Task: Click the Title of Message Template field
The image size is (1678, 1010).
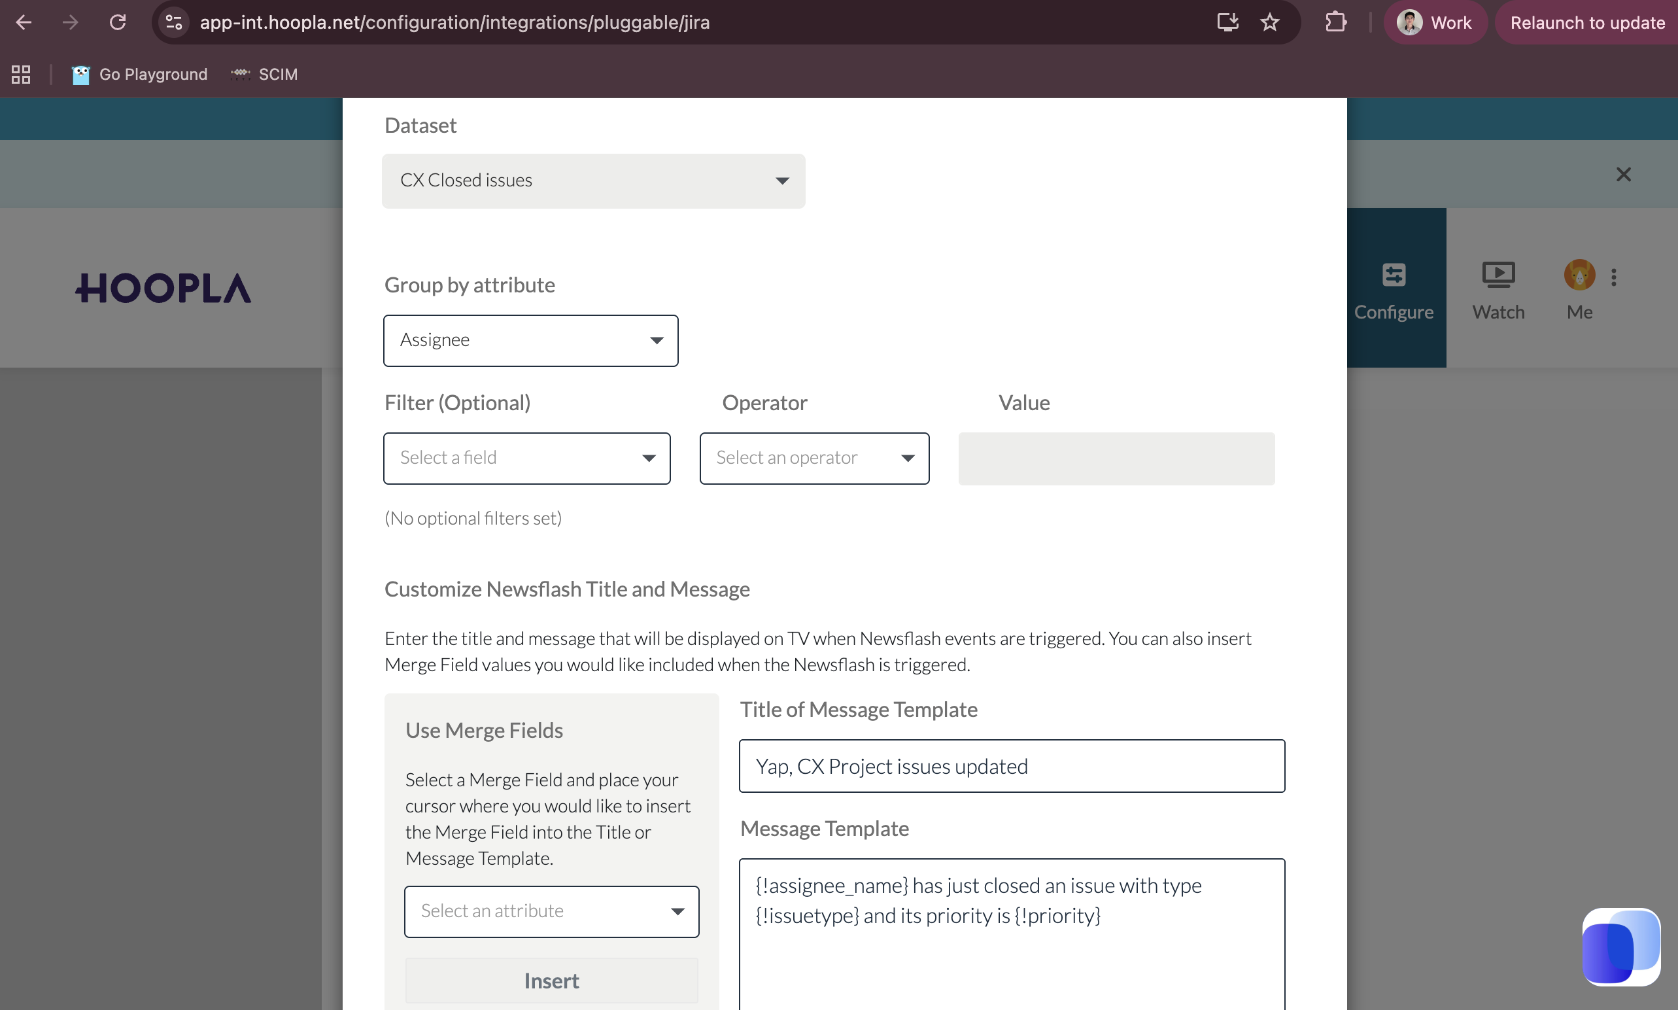Action: point(1012,765)
